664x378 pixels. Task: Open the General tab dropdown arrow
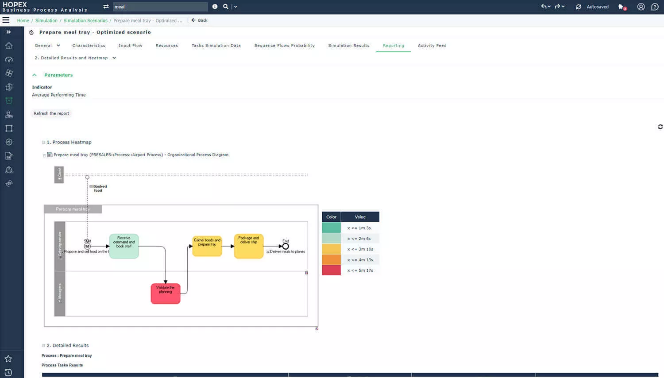tap(58, 45)
